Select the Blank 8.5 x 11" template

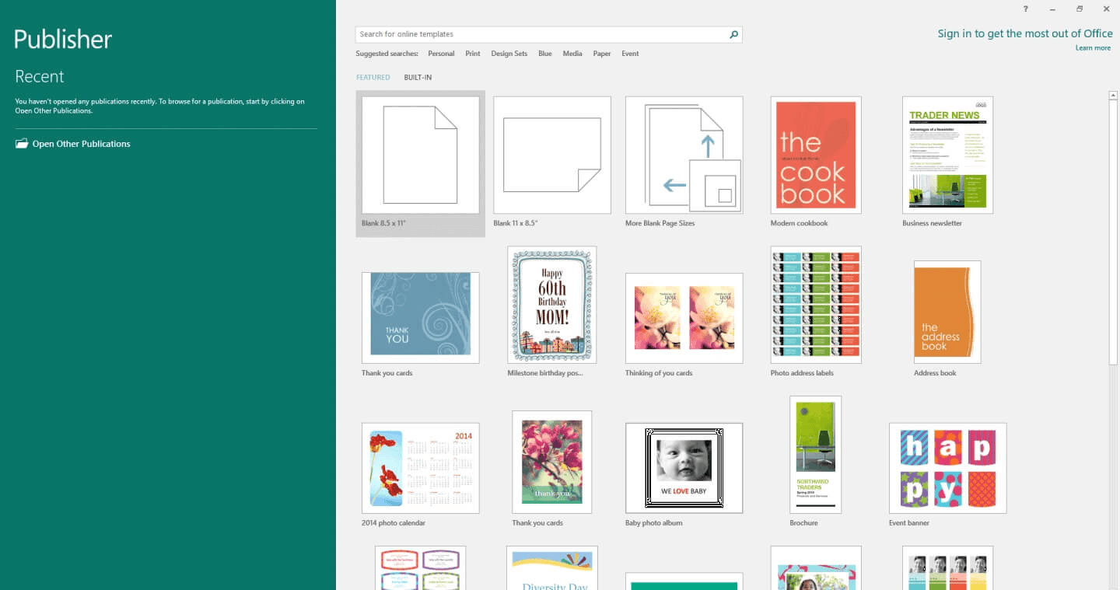point(420,155)
